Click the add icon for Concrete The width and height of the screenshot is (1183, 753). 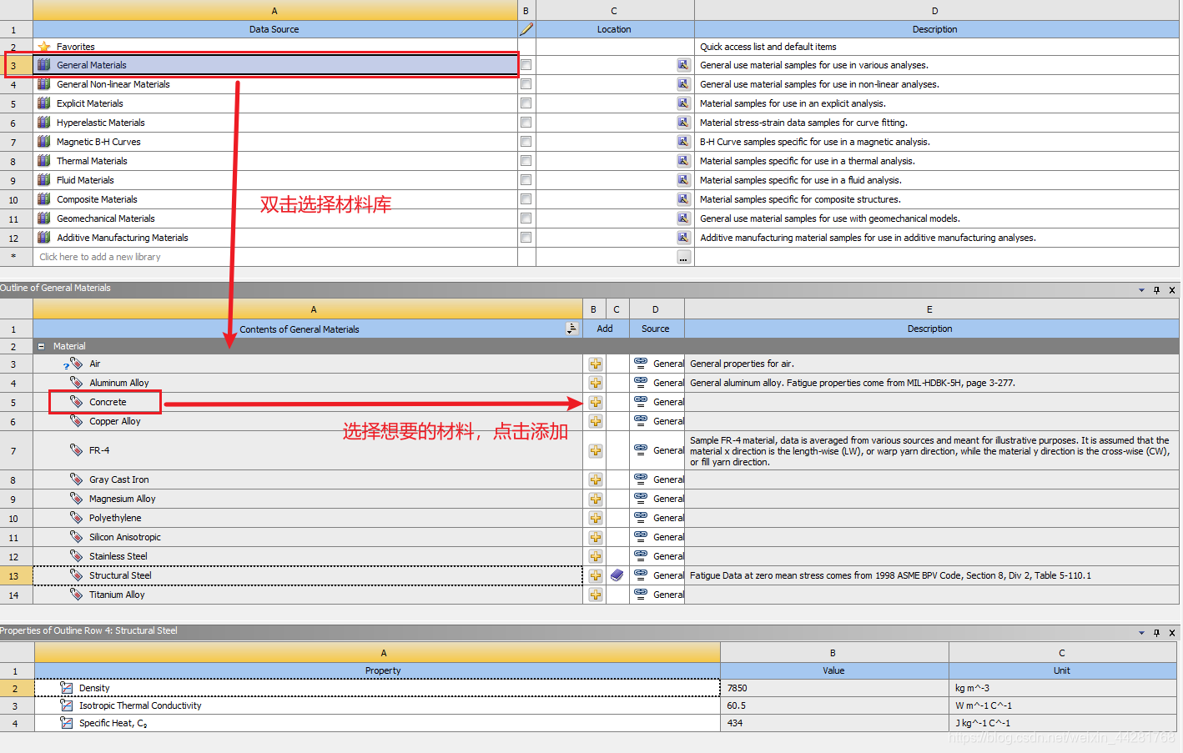click(595, 402)
